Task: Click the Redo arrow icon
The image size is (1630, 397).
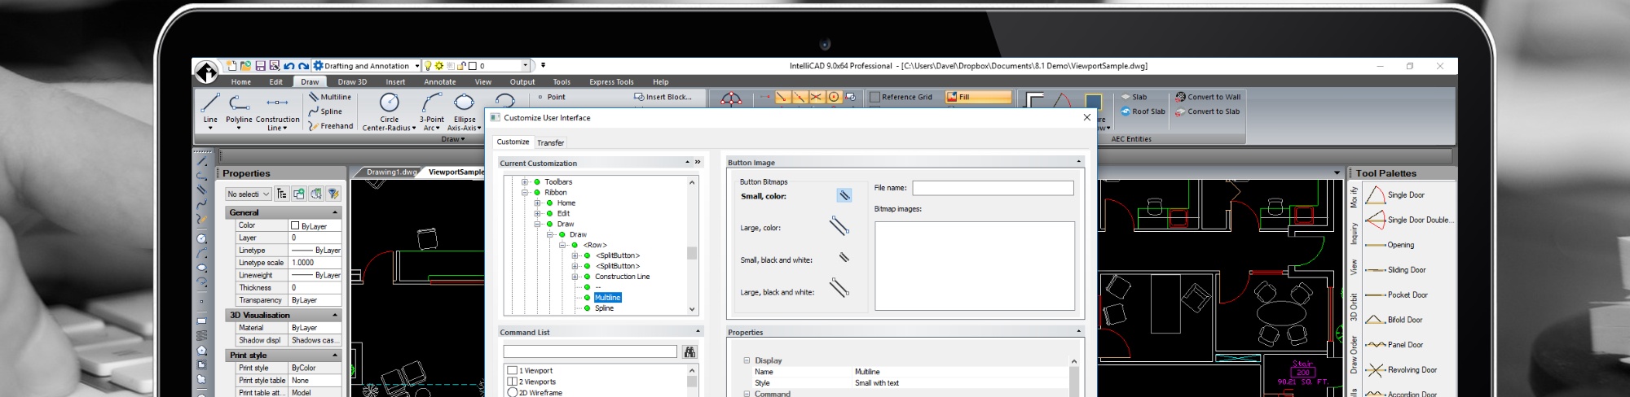Action: pyautogui.click(x=303, y=66)
